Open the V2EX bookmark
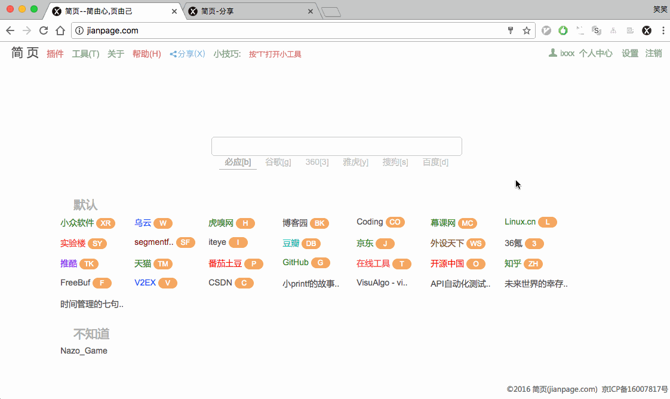Screen dimensions: 670x399 pos(145,283)
